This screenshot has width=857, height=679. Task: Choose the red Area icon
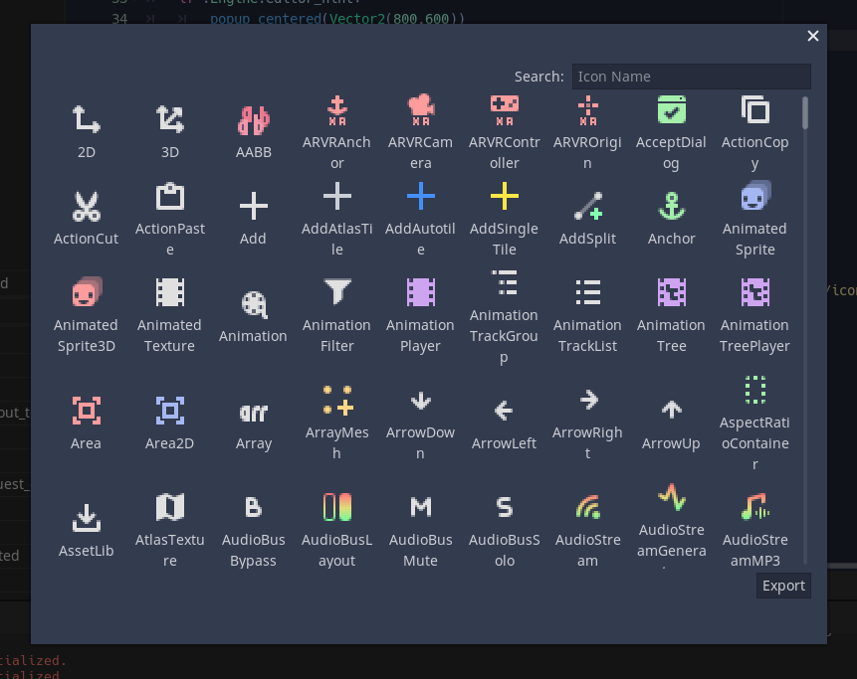pos(87,411)
